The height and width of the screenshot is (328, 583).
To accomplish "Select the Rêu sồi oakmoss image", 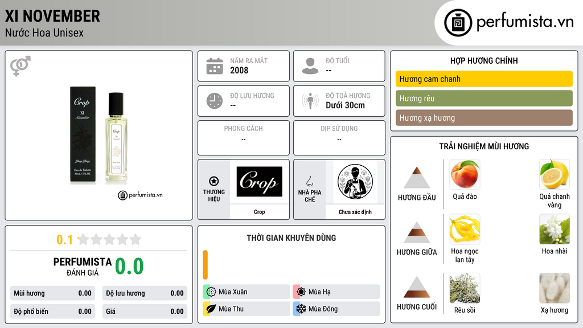I will [465, 288].
